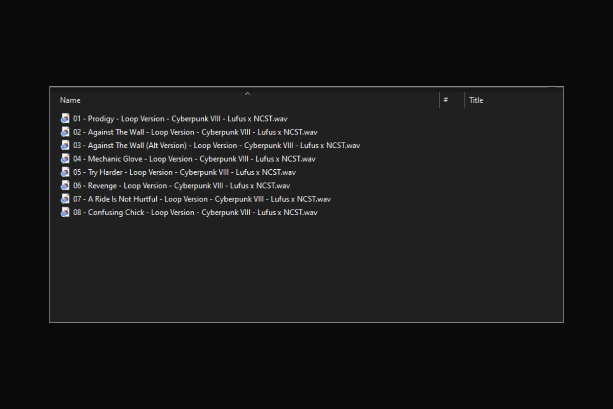Select the 06 - Revenge file name
The image size is (613, 409).
coord(181,186)
